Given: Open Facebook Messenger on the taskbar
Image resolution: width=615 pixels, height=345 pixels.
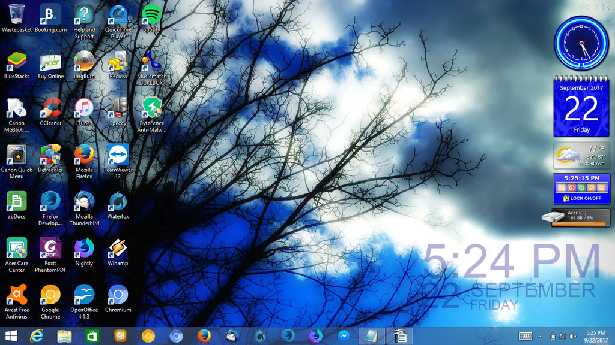Looking at the screenshot, I should point(345,335).
